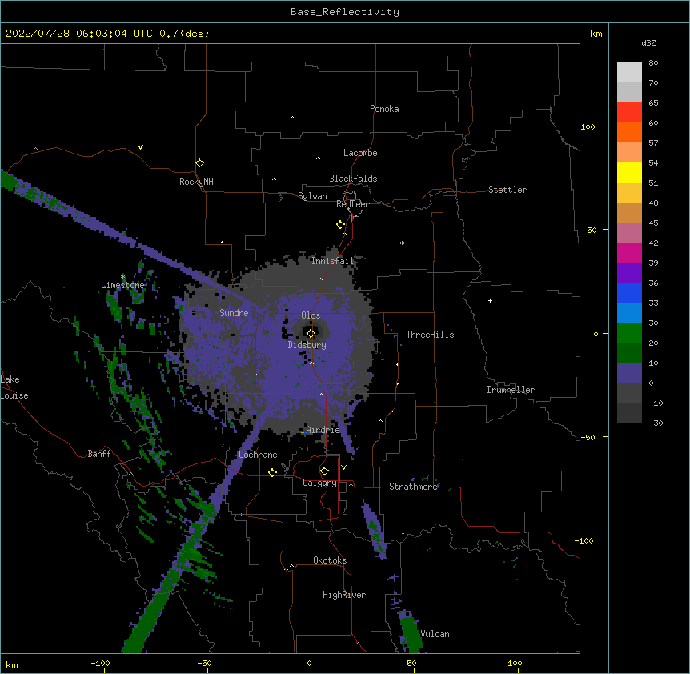The image size is (690, 674).
Task: Select the magenta 39-42 dBZ legend swatch
Action: pos(629,252)
